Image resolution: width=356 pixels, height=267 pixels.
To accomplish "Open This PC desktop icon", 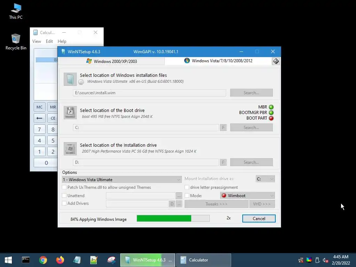I will coord(16,11).
